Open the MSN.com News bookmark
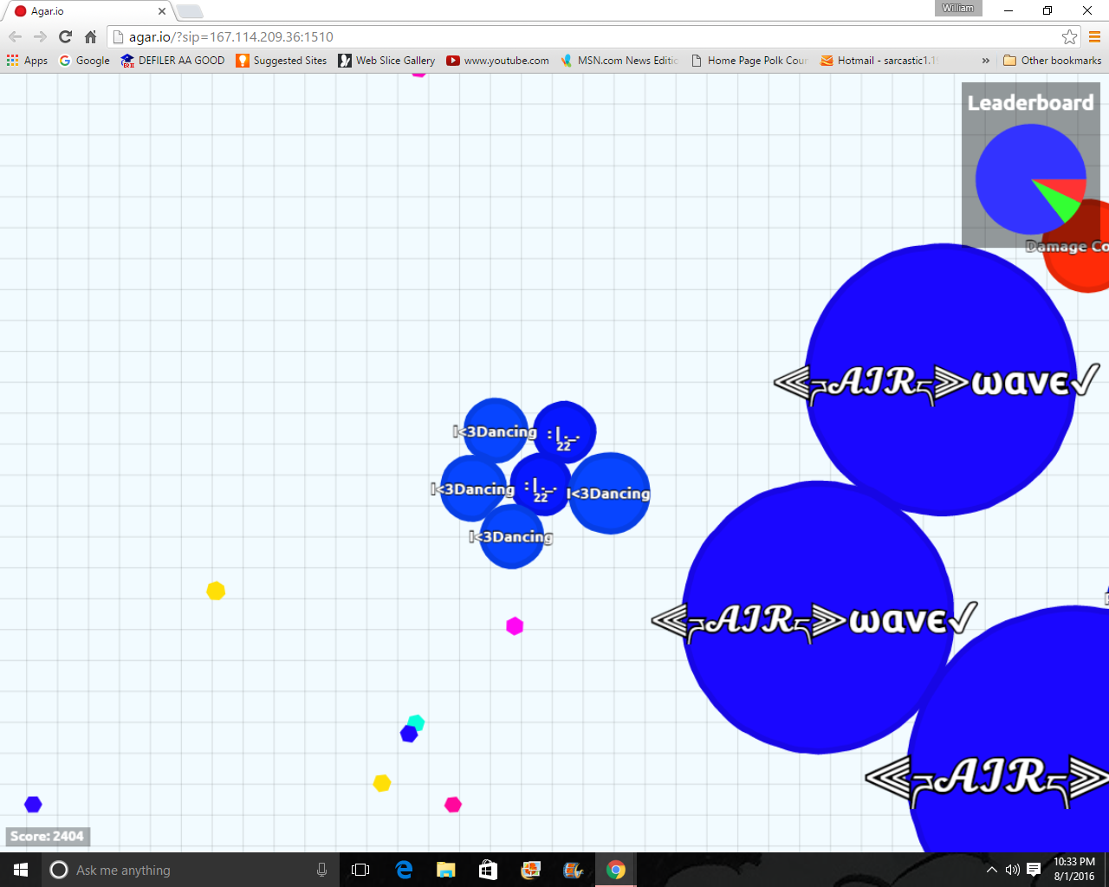The height and width of the screenshot is (887, 1109). pyautogui.click(x=619, y=61)
